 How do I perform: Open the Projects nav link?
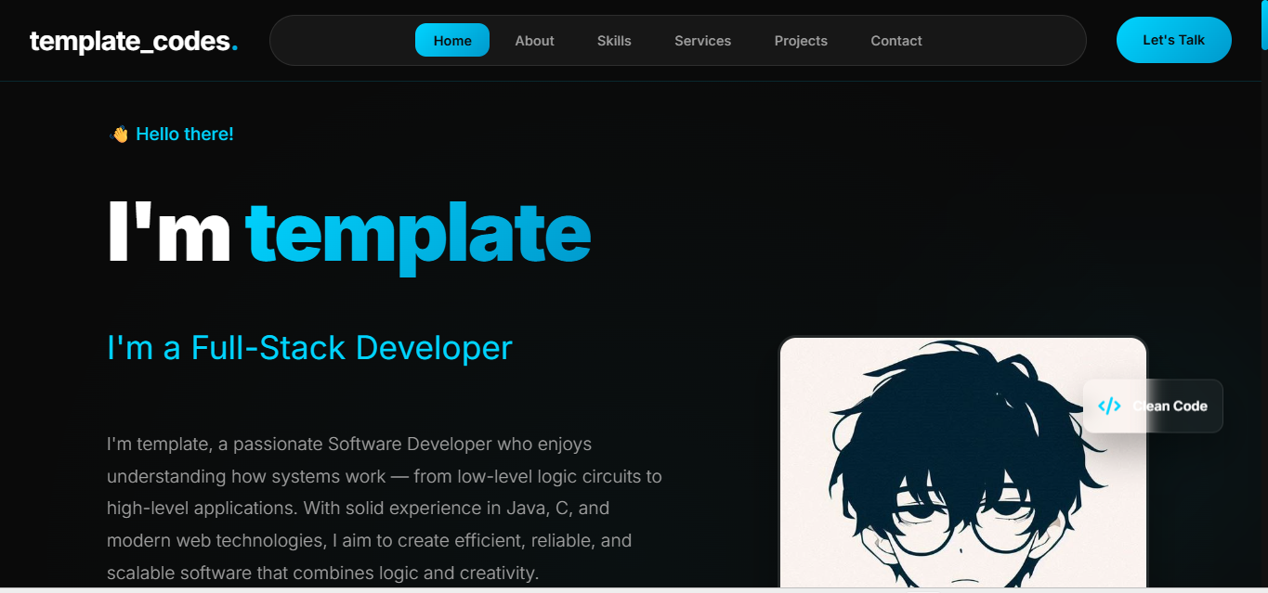(x=801, y=41)
